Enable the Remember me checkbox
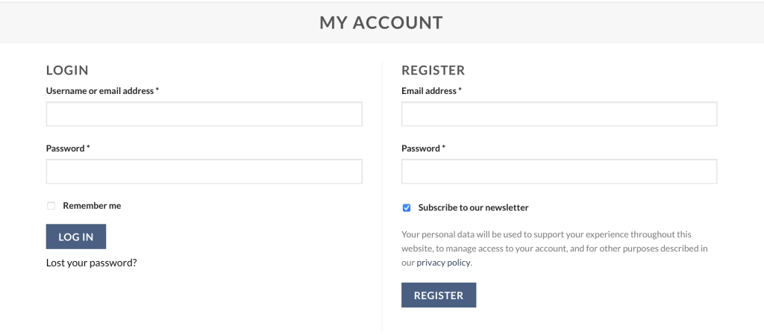 (51, 206)
